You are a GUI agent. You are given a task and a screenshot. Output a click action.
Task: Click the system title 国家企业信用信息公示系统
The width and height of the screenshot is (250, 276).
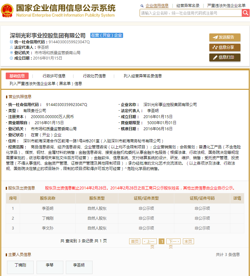[x=66, y=8]
